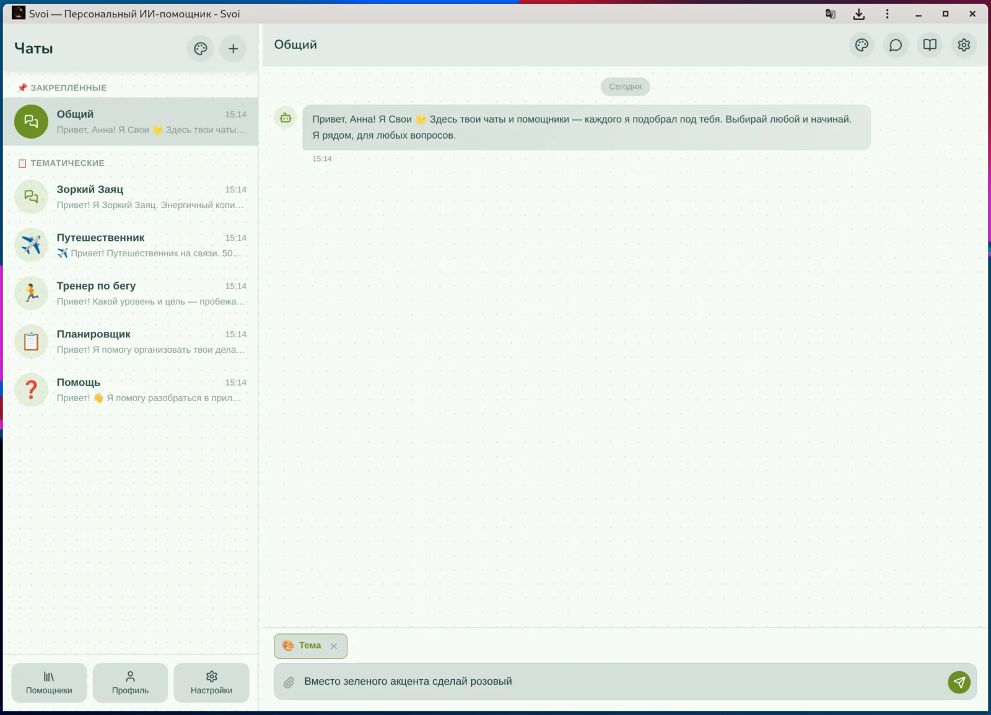Open the Тренер по бегу chat

point(130,293)
